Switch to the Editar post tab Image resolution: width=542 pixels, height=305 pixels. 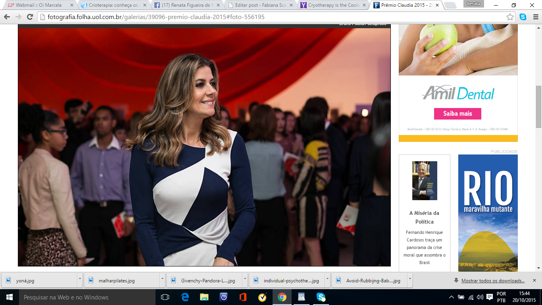pos(260,6)
